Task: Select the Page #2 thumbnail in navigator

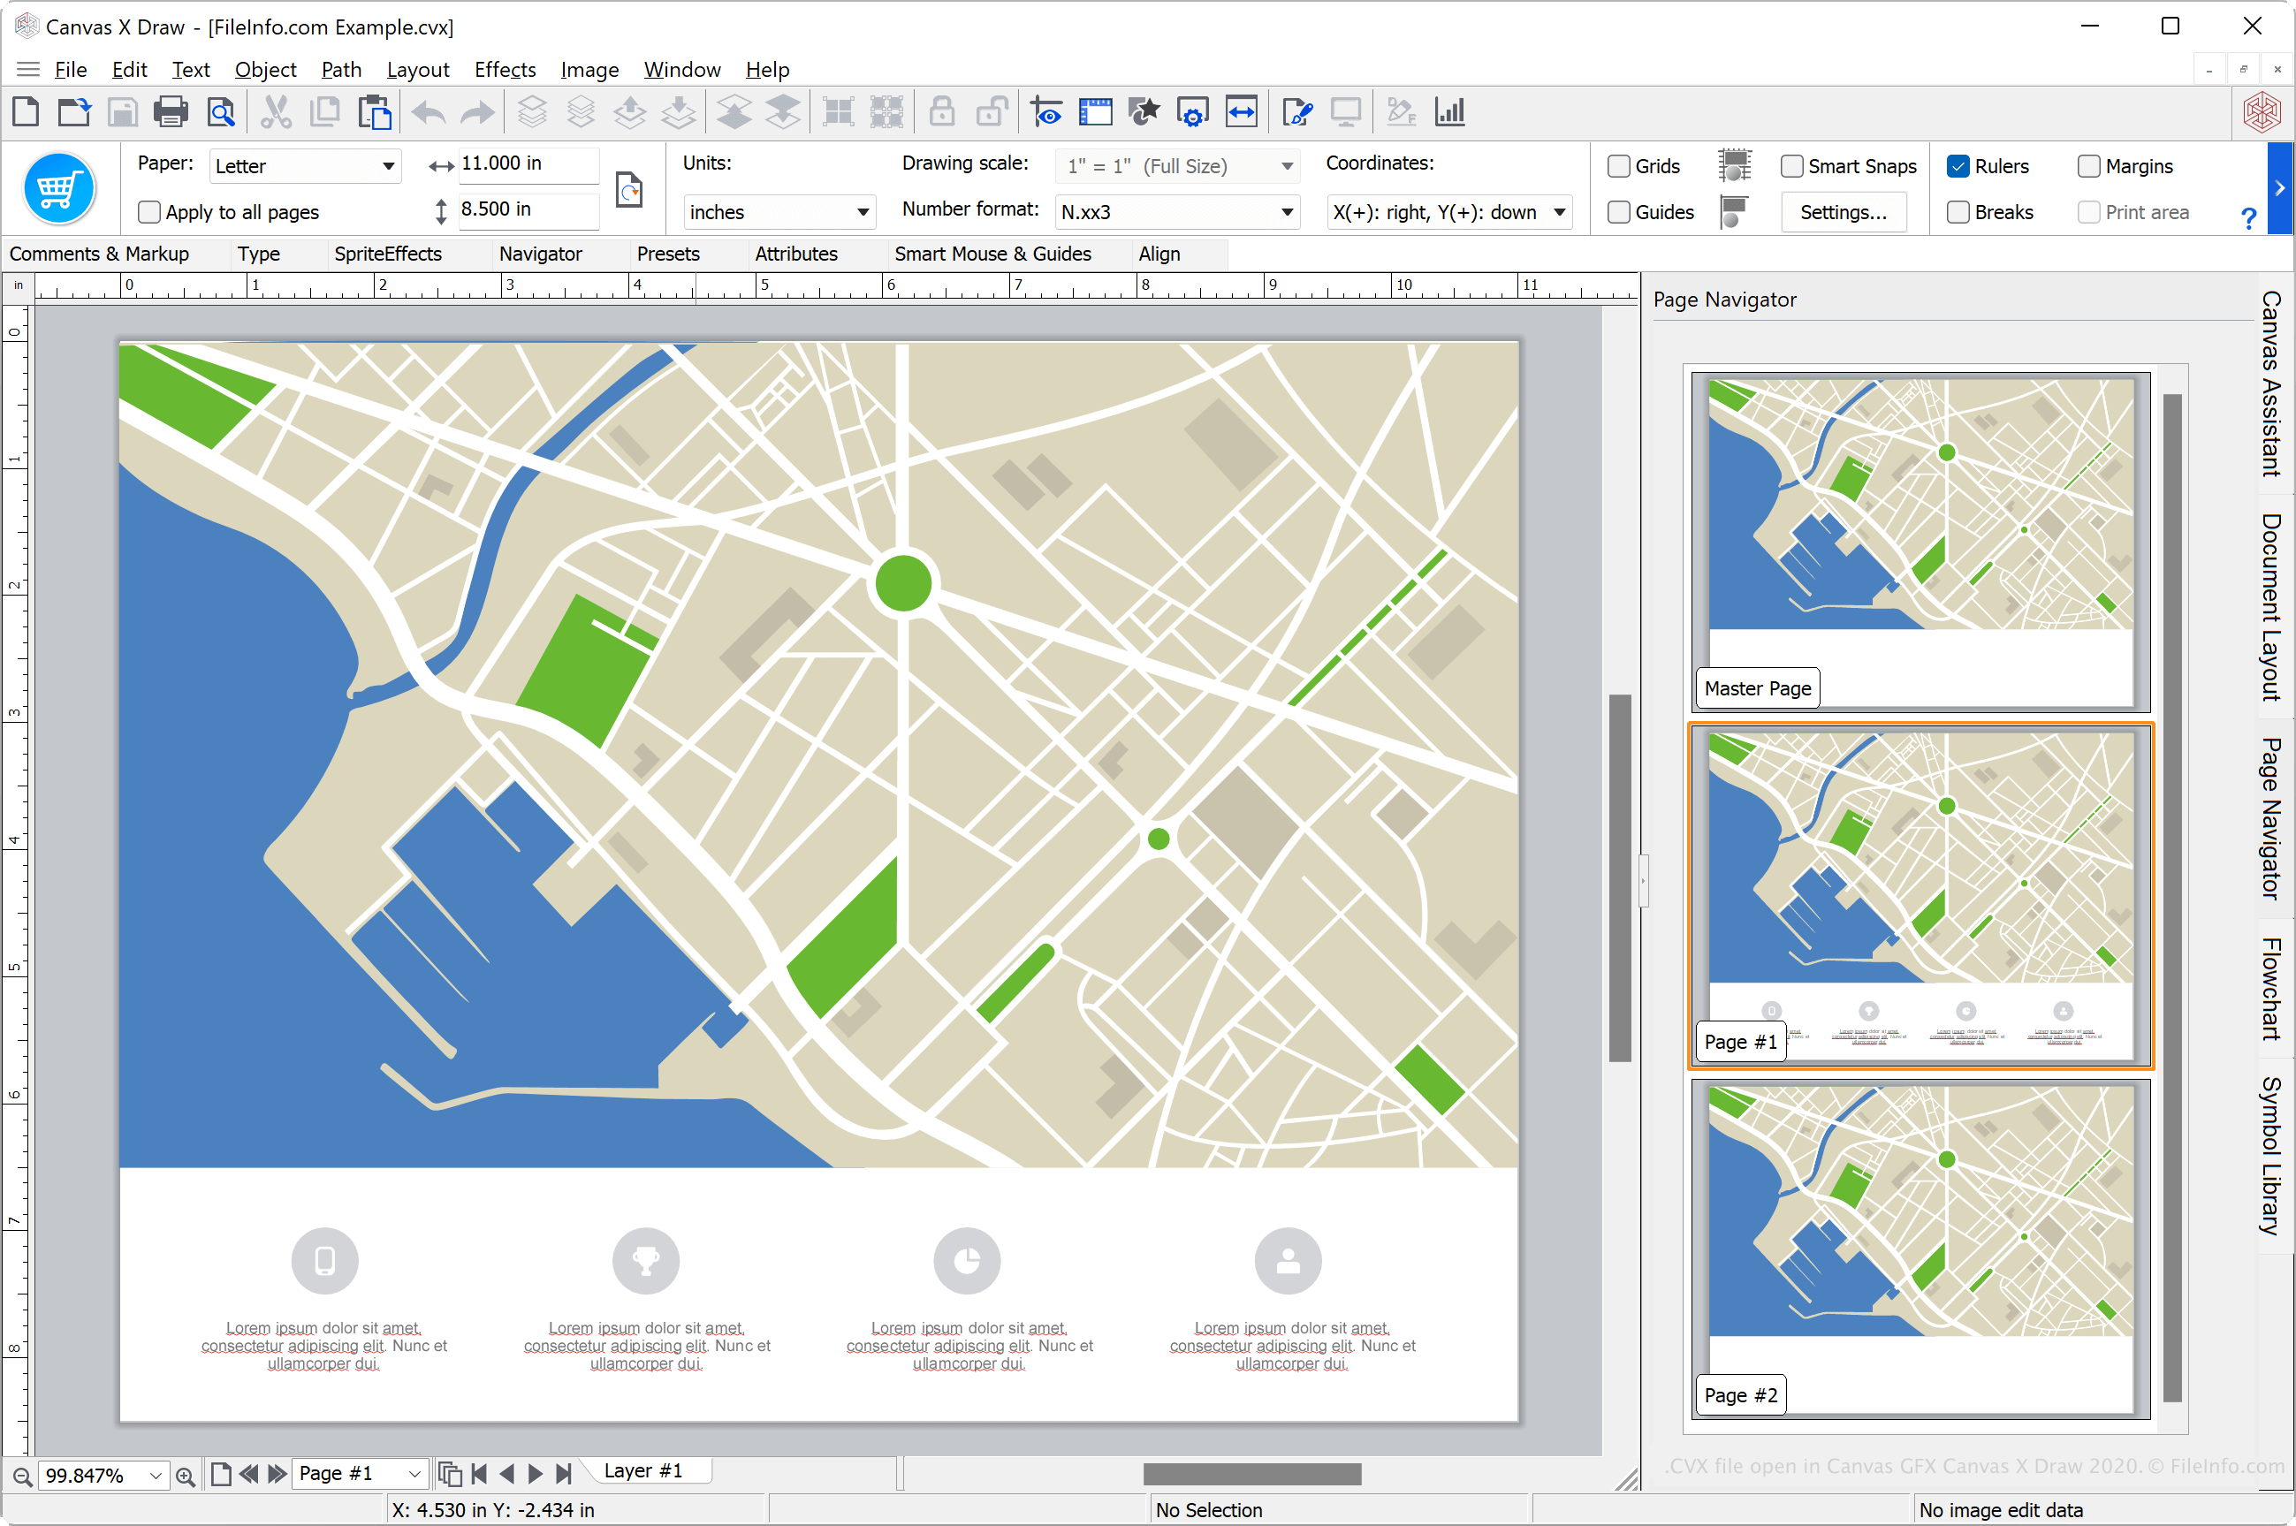Action: 1920,1250
